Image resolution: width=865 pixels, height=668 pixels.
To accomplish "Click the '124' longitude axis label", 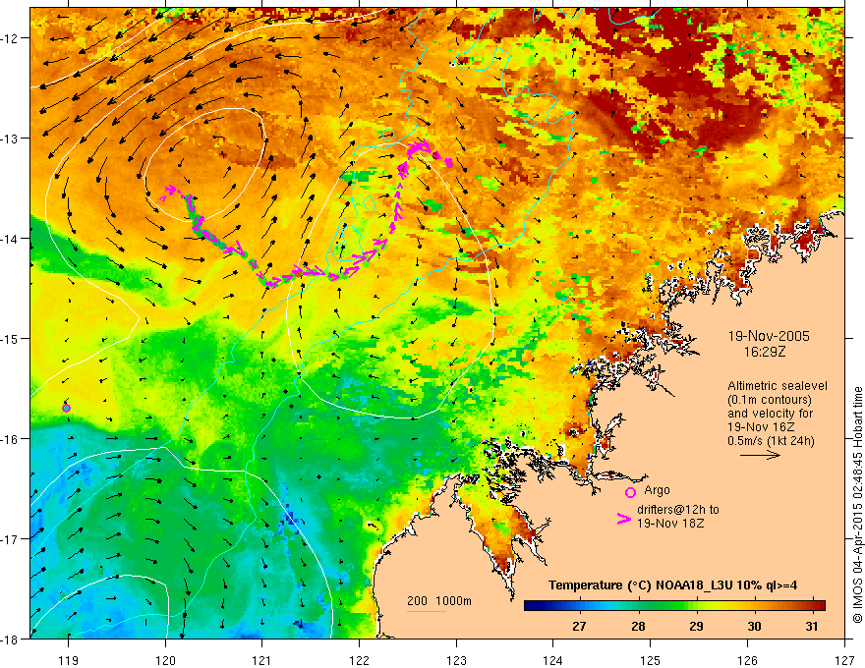I will point(553,660).
